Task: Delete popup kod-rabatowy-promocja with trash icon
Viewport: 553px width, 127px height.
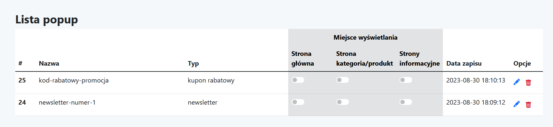Action: [x=528, y=83]
